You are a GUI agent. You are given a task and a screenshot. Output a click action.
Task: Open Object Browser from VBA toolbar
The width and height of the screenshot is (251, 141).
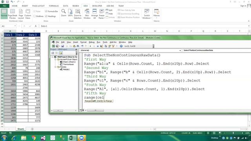tap(113, 46)
